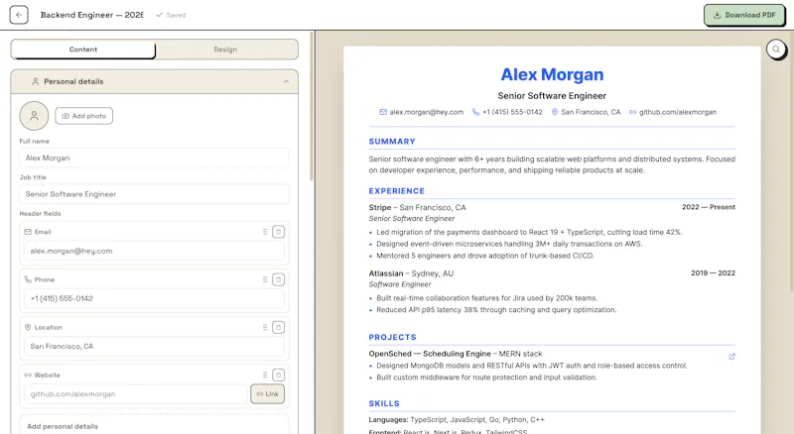794x434 pixels.
Task: Edit the San Francisco, CA location input
Action: 155,347
